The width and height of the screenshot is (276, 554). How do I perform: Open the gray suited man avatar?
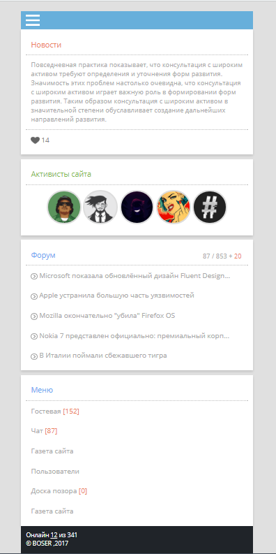100,207
